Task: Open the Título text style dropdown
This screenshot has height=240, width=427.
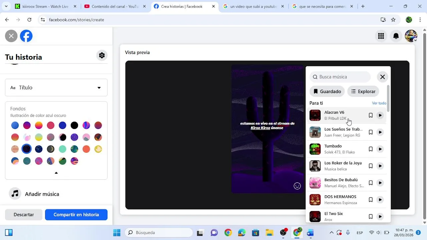Action: click(56, 88)
